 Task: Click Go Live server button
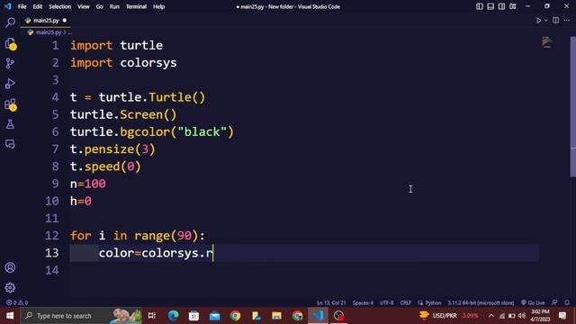coord(533,302)
